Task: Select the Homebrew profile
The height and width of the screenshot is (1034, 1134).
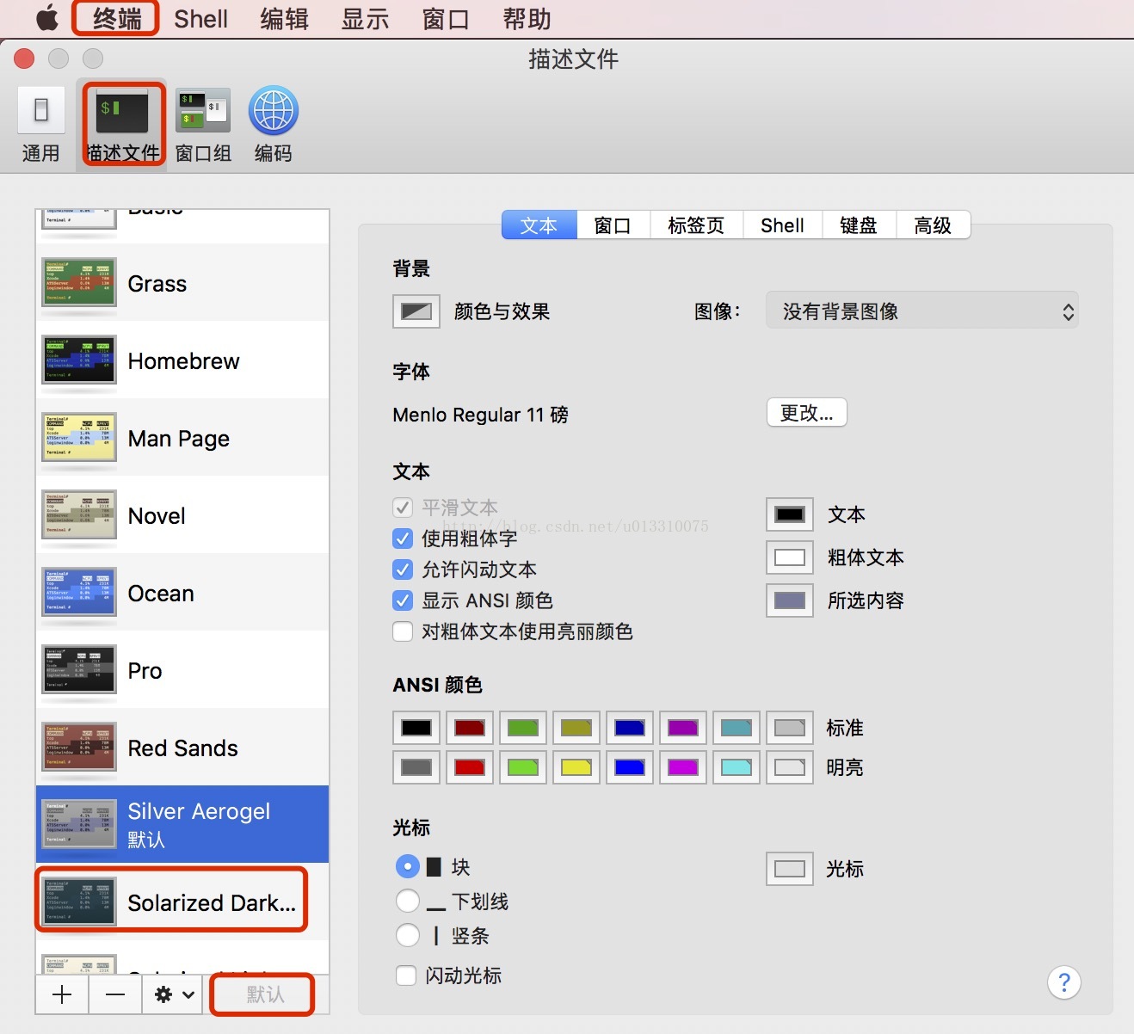Action: pyautogui.click(x=182, y=360)
